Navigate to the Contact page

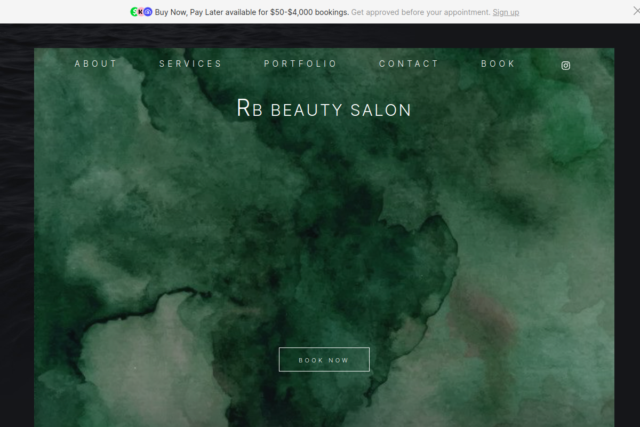click(x=409, y=64)
